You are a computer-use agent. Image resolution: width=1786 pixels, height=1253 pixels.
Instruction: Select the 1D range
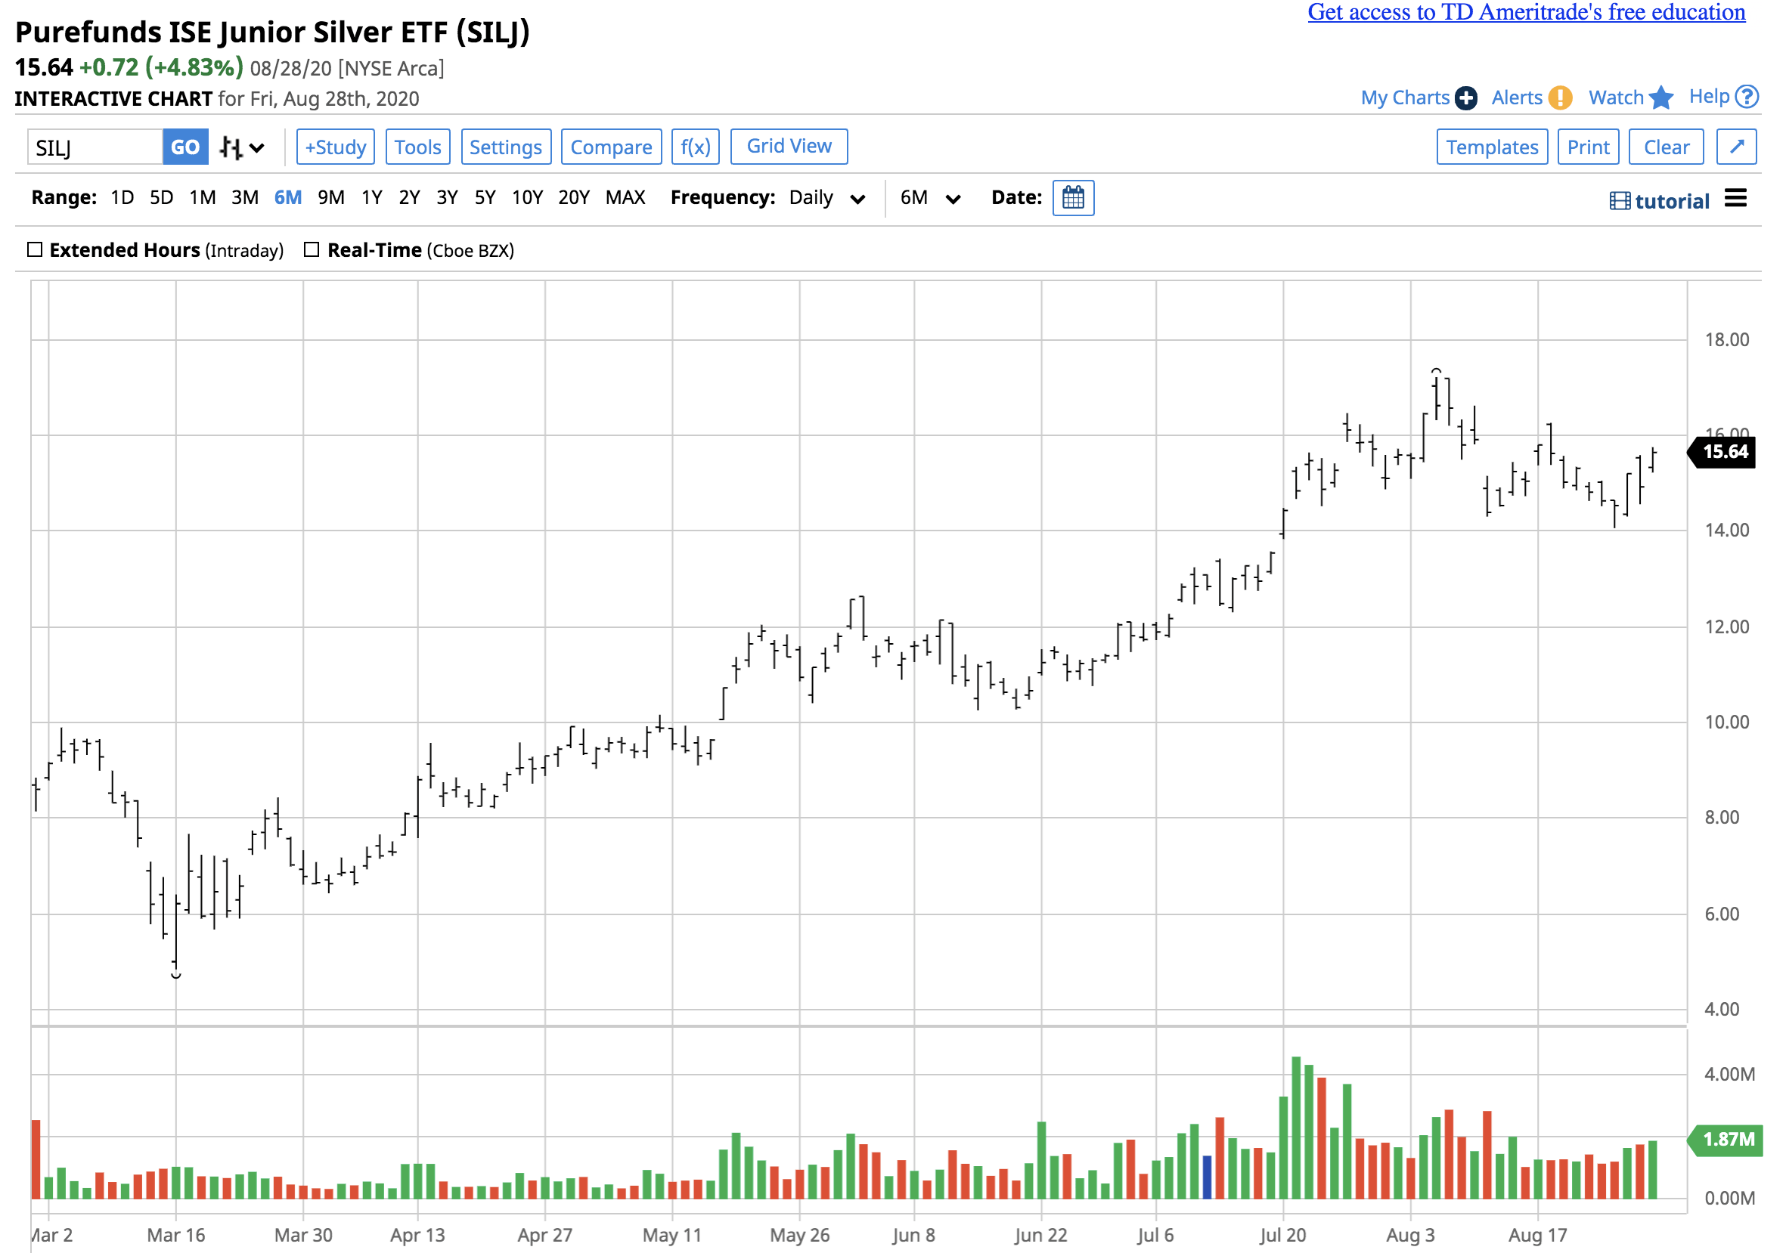[x=122, y=197]
